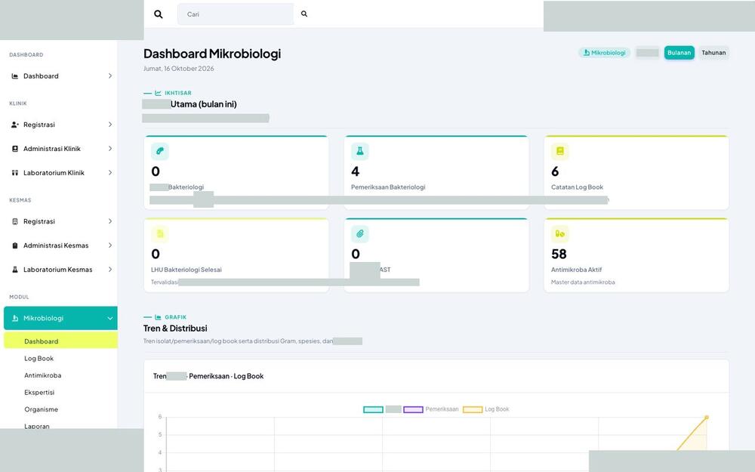Screen dimensions: 755x472
Task: Click the Pemeriksaan Bakteriologi card value 4
Action: point(356,171)
